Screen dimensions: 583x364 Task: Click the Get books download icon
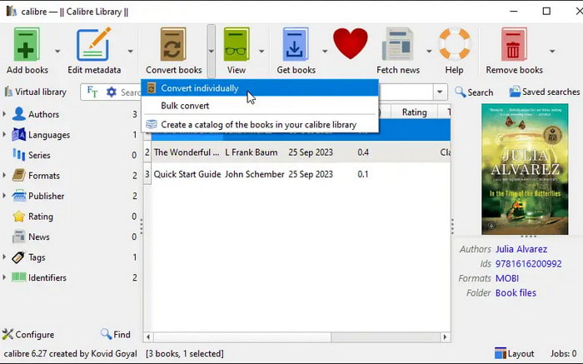pos(295,44)
